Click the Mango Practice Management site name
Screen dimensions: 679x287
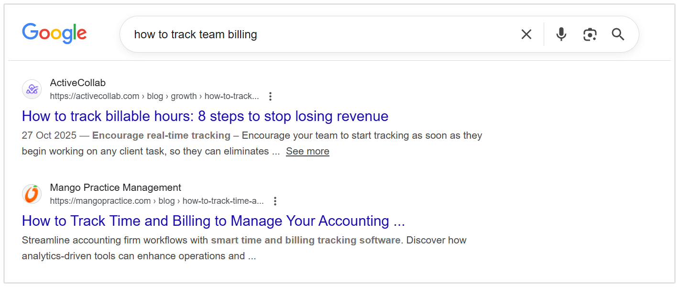coord(115,187)
